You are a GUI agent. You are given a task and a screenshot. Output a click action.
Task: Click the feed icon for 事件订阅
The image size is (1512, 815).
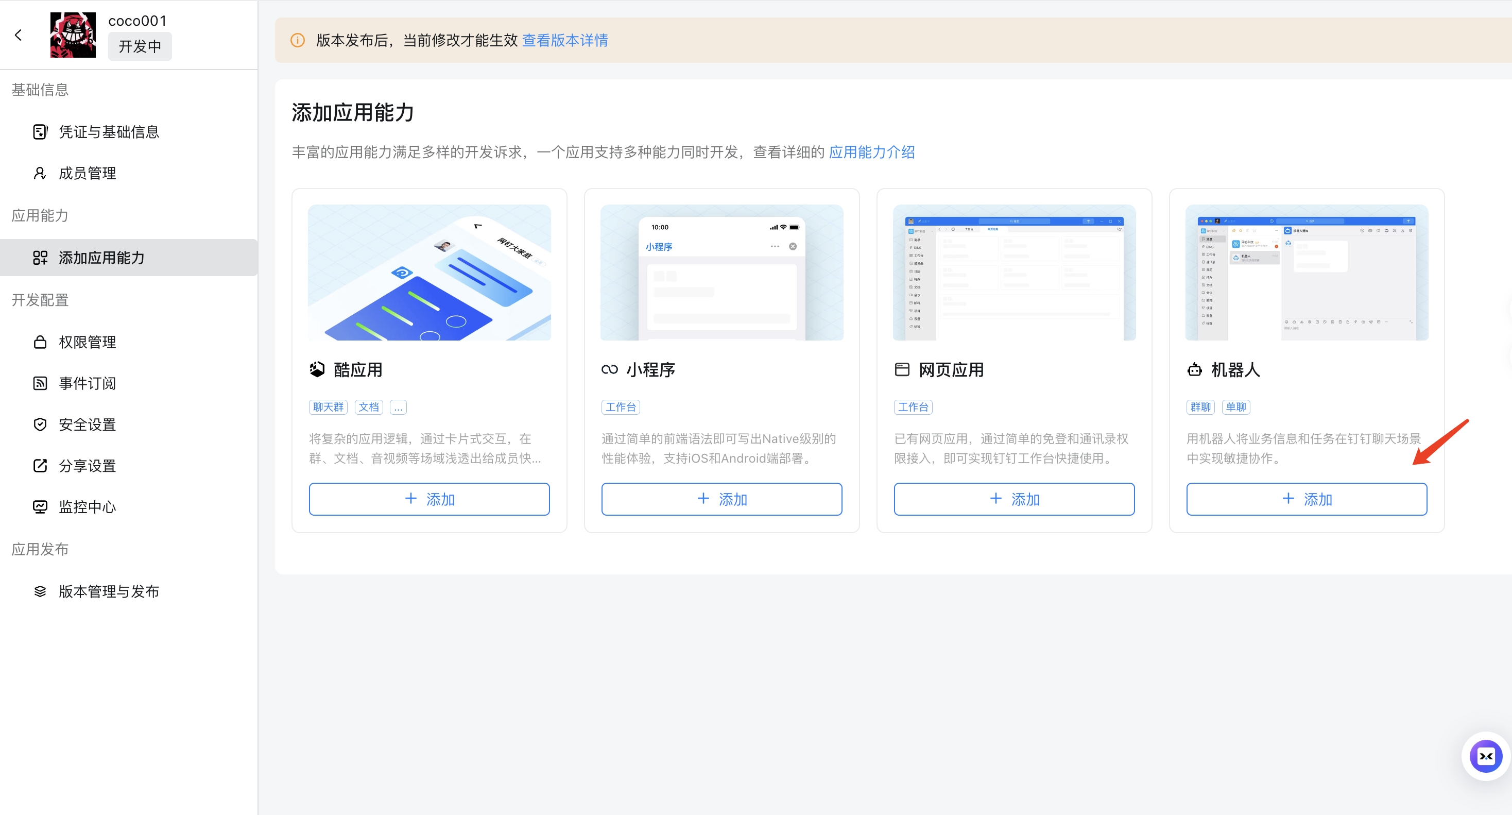click(x=40, y=383)
